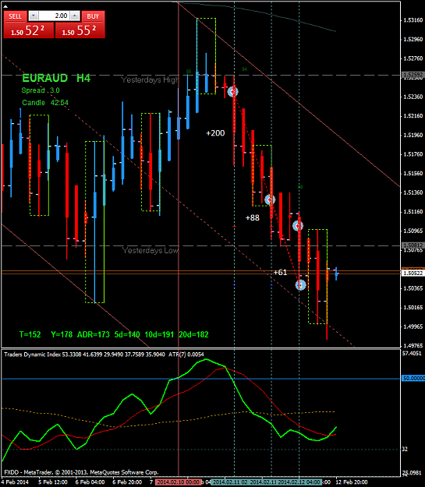Click the 1.49765 price scale value

click(x=413, y=345)
